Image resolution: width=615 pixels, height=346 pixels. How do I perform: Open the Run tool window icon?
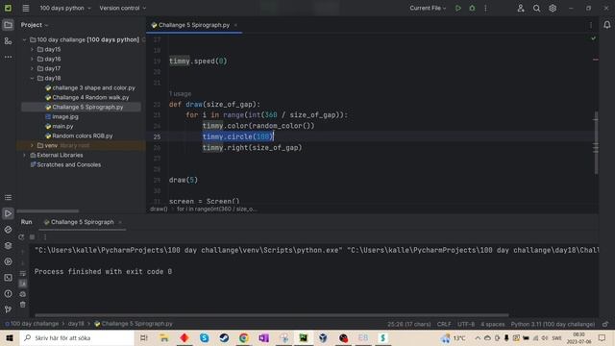(8, 213)
